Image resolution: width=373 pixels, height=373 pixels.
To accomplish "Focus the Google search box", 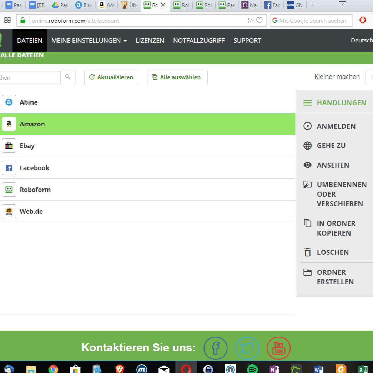I will click(311, 21).
